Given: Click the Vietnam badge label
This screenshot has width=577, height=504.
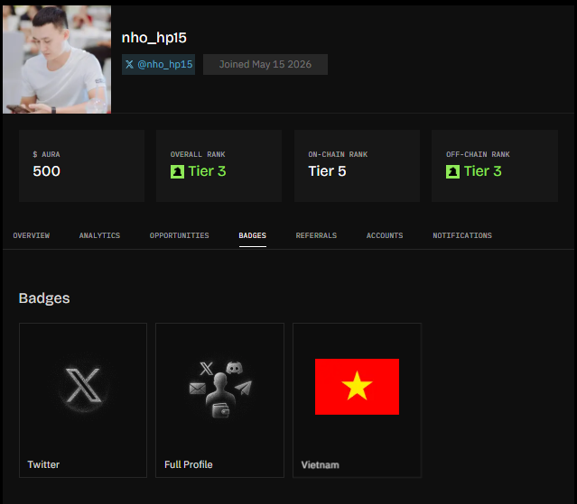Looking at the screenshot, I should [x=321, y=465].
